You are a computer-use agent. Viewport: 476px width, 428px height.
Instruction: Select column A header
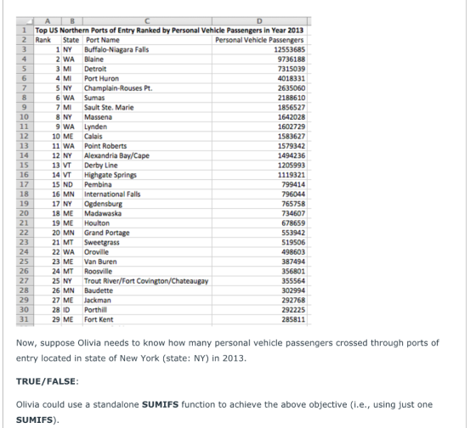click(x=48, y=21)
